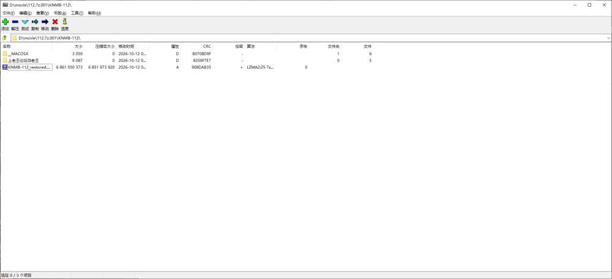Click the video file icon beside KNMB-112_restored
The height and width of the screenshot is (279, 612).
[x=5, y=67]
